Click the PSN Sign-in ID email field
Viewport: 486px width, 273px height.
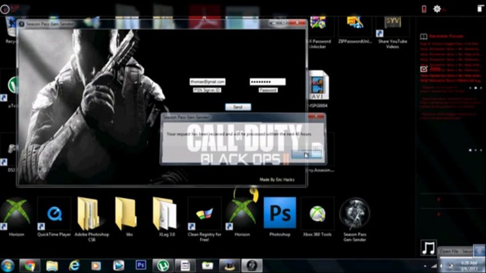pos(207,82)
